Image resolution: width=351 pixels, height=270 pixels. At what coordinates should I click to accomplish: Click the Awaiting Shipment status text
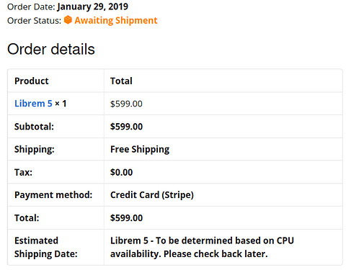[x=116, y=21]
